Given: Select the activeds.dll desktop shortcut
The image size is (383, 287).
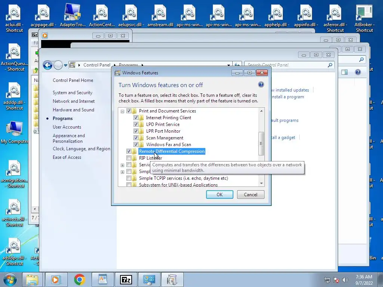Looking at the screenshot, I should click(14, 213).
